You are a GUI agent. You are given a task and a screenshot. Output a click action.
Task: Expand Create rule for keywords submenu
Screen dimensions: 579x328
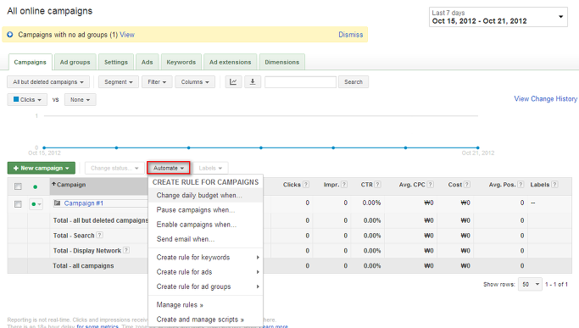tap(206, 258)
